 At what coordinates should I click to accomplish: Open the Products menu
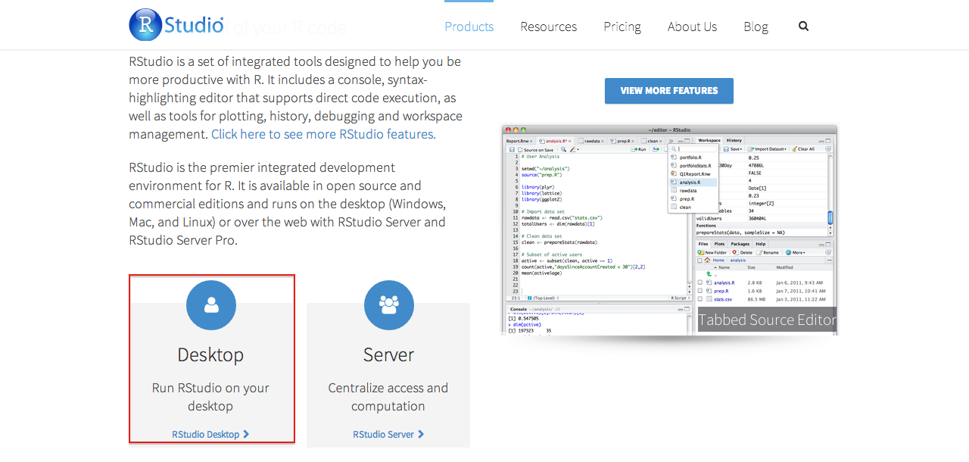pos(469,27)
